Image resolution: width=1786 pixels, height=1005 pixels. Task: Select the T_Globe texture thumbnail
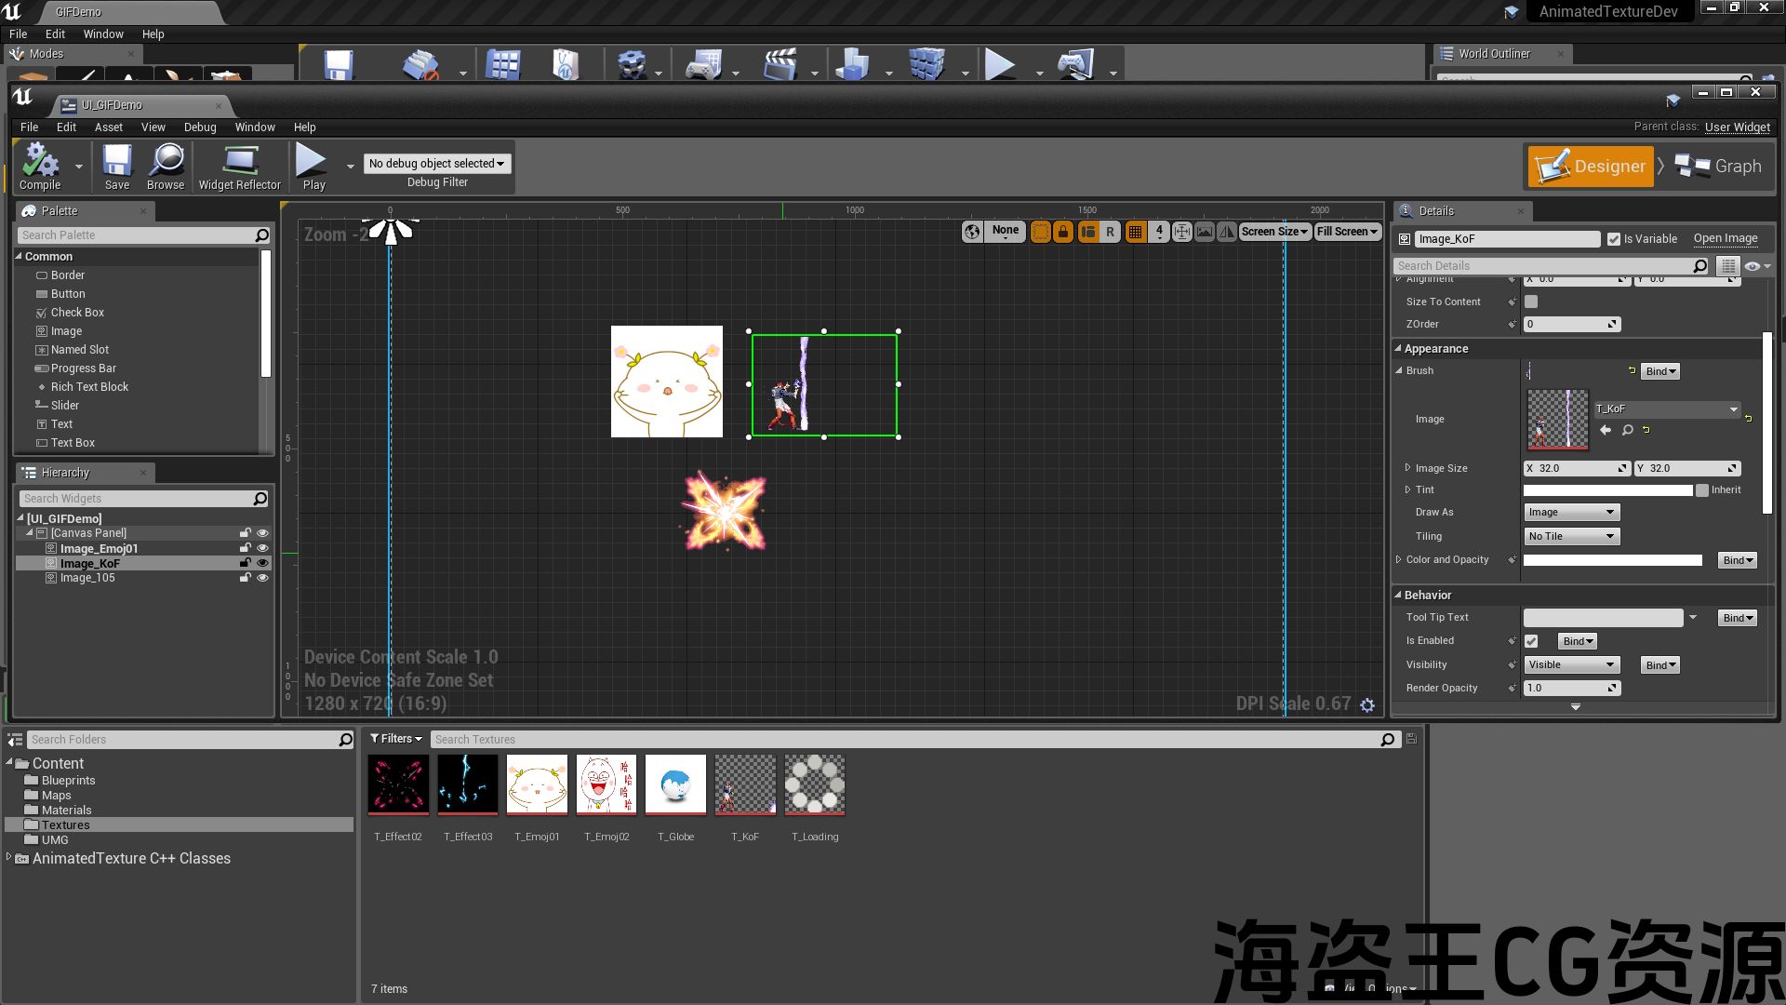(x=675, y=784)
